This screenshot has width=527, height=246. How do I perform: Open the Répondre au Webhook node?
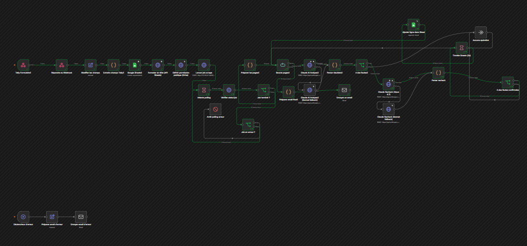pos(62,65)
